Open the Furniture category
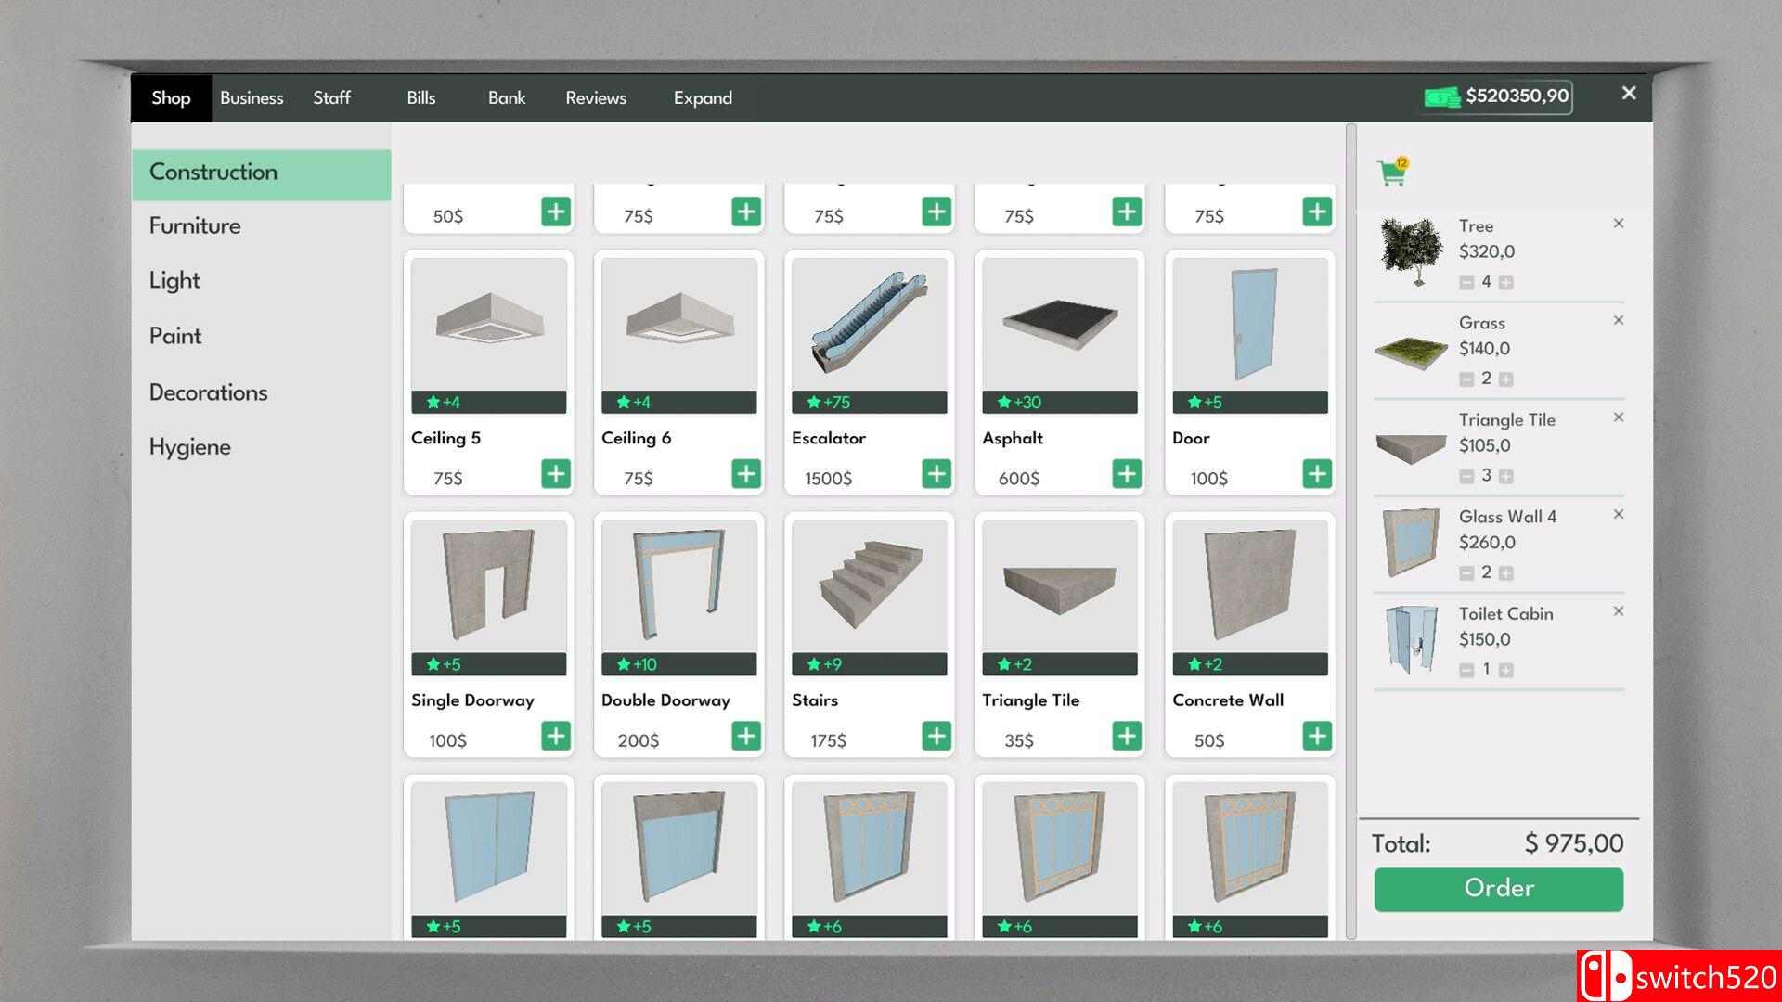This screenshot has height=1002, width=1782. [195, 226]
